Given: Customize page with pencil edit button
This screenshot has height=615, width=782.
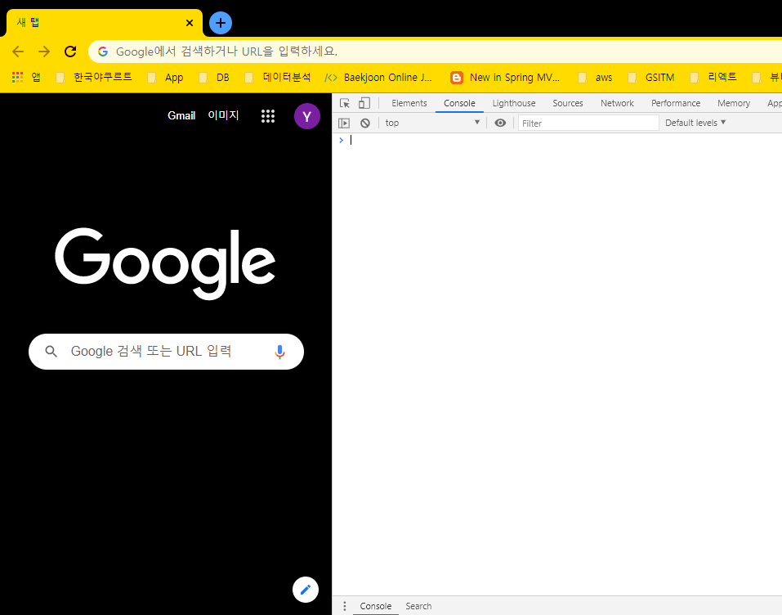Looking at the screenshot, I should click(306, 590).
